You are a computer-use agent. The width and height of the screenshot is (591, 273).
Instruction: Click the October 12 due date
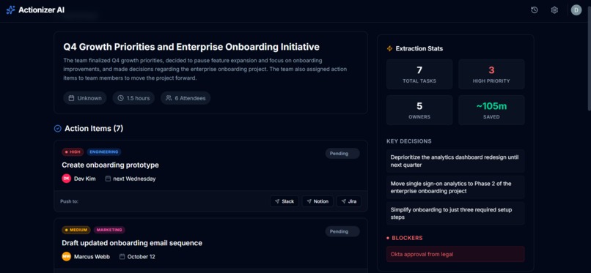pyautogui.click(x=141, y=257)
